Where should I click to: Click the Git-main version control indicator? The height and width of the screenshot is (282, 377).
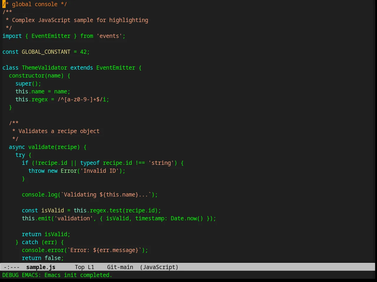click(x=120, y=267)
